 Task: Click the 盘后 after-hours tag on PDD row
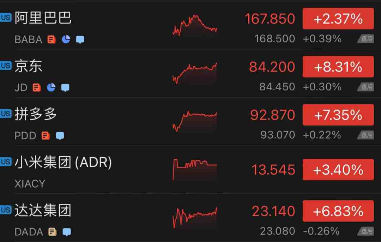coord(366,135)
